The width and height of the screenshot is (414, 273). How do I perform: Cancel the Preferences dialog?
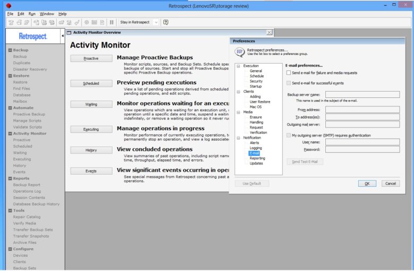tap(391, 184)
